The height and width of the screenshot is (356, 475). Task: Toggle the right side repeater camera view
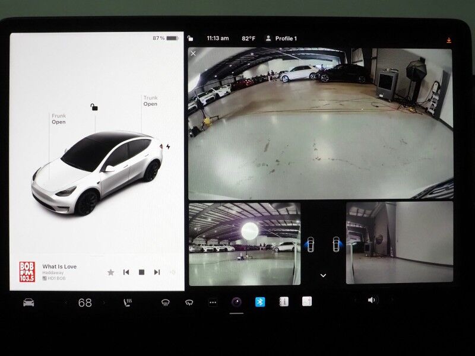tap(336, 244)
